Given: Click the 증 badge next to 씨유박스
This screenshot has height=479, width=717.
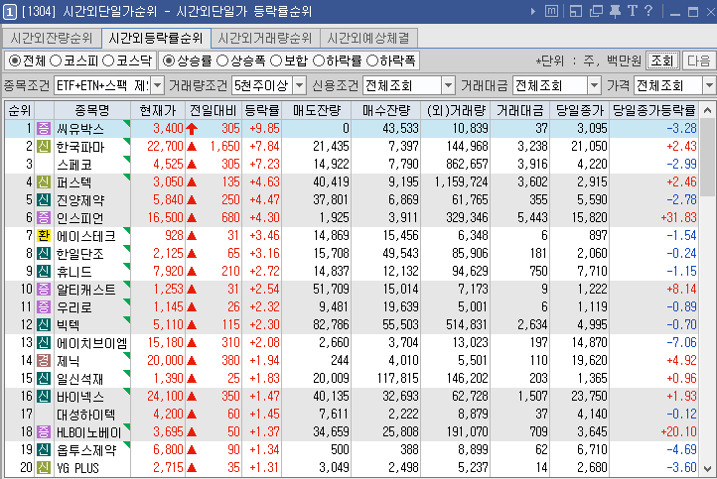Looking at the screenshot, I should tap(44, 128).
